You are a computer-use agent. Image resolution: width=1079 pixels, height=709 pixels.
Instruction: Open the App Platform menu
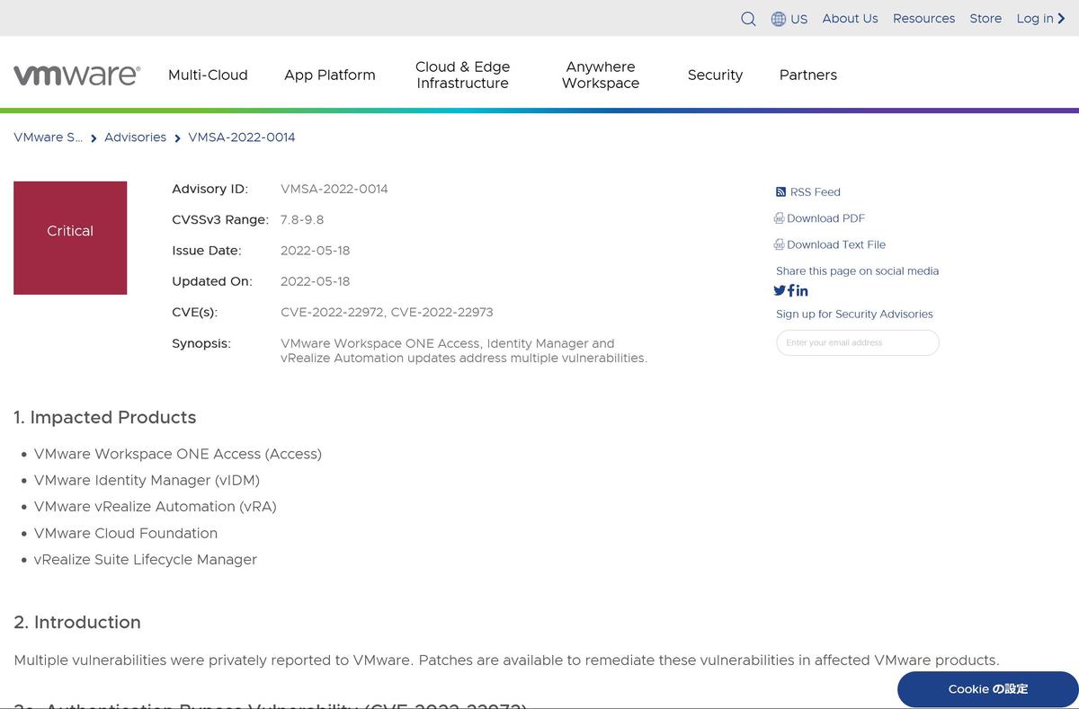pos(330,75)
